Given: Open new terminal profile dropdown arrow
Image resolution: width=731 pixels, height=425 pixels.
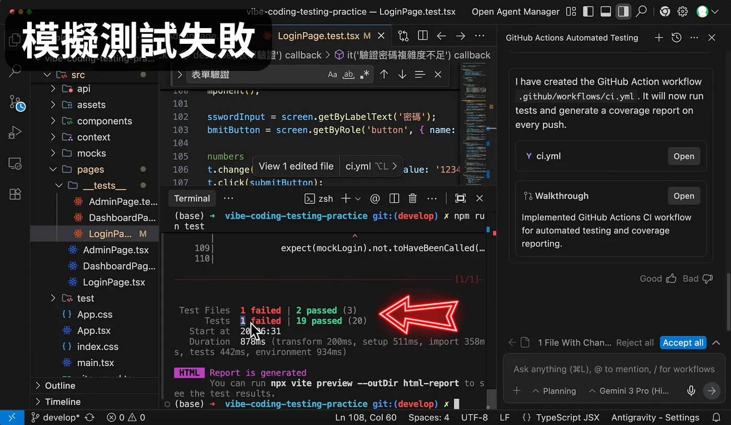Looking at the screenshot, I should [358, 198].
